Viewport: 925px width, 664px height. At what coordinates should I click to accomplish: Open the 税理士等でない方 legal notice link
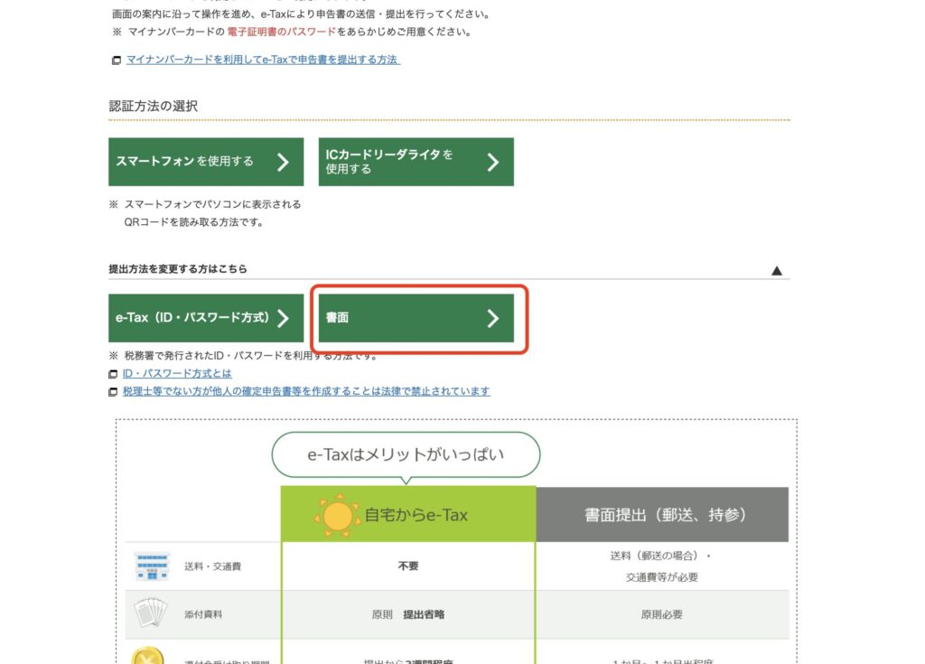point(306,392)
